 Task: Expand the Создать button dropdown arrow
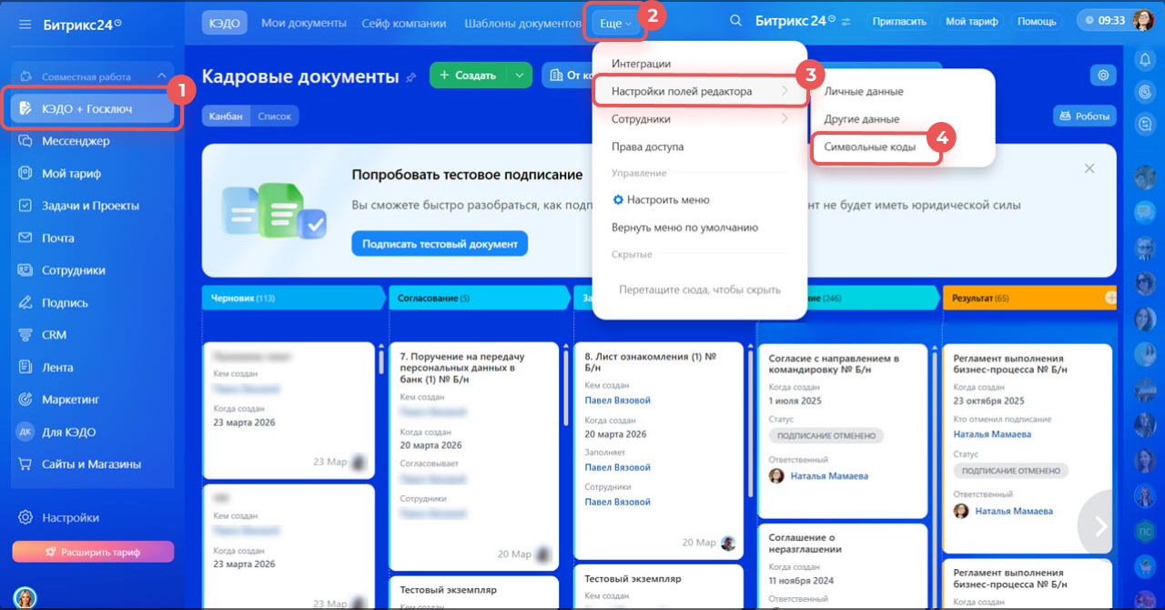tap(519, 76)
